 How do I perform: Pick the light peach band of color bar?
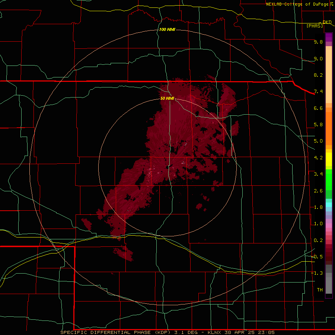click(329, 76)
